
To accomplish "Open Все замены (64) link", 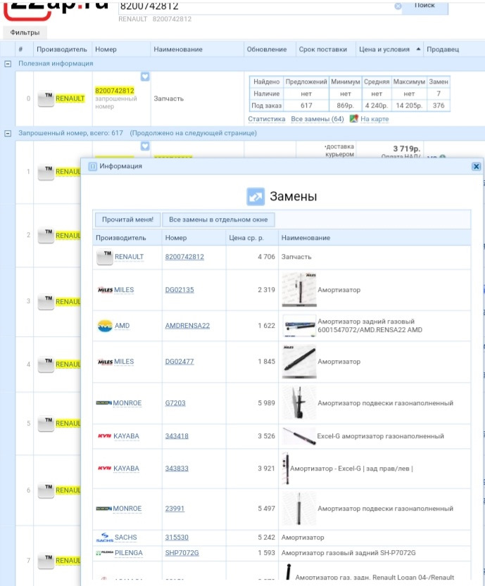I will [317, 119].
